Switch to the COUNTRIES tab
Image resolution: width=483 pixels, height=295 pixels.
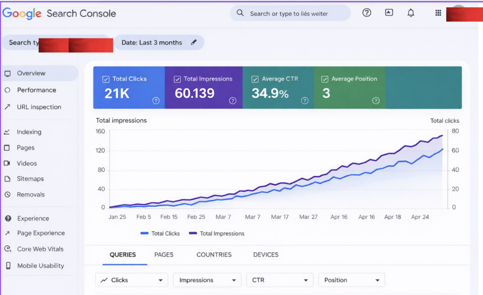pyautogui.click(x=214, y=254)
